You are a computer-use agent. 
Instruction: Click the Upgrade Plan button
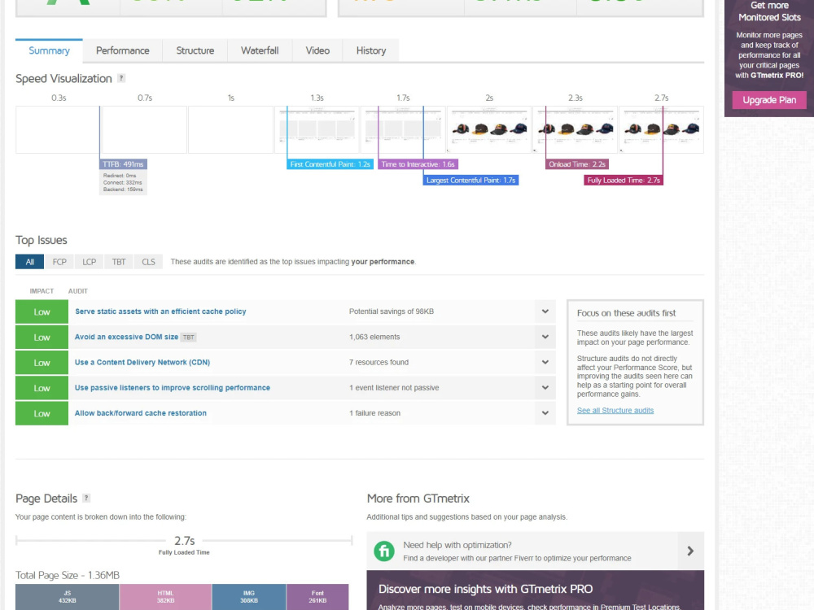[x=769, y=100]
